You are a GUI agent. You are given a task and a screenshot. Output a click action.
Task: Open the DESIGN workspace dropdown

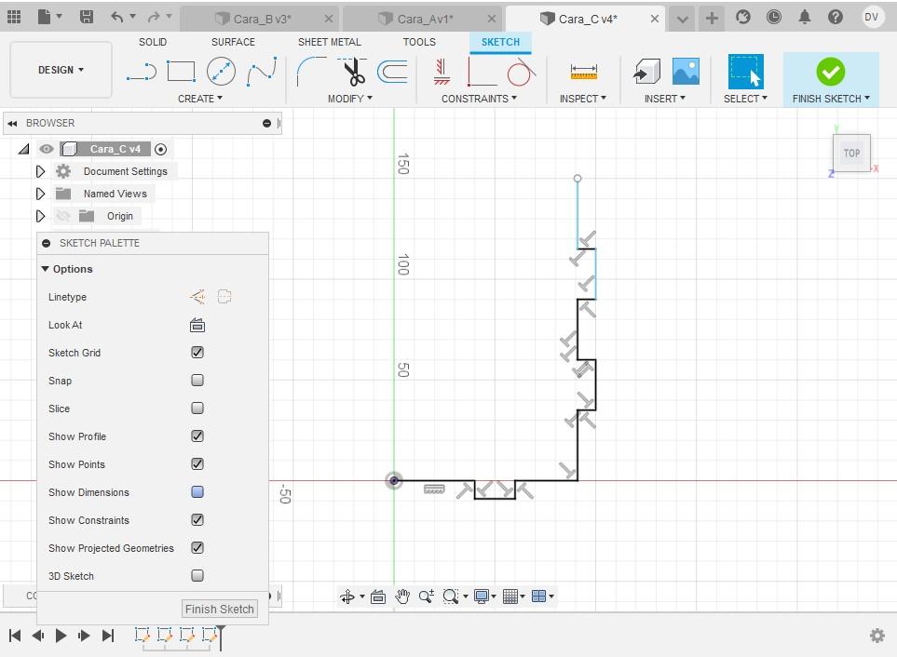(x=61, y=70)
